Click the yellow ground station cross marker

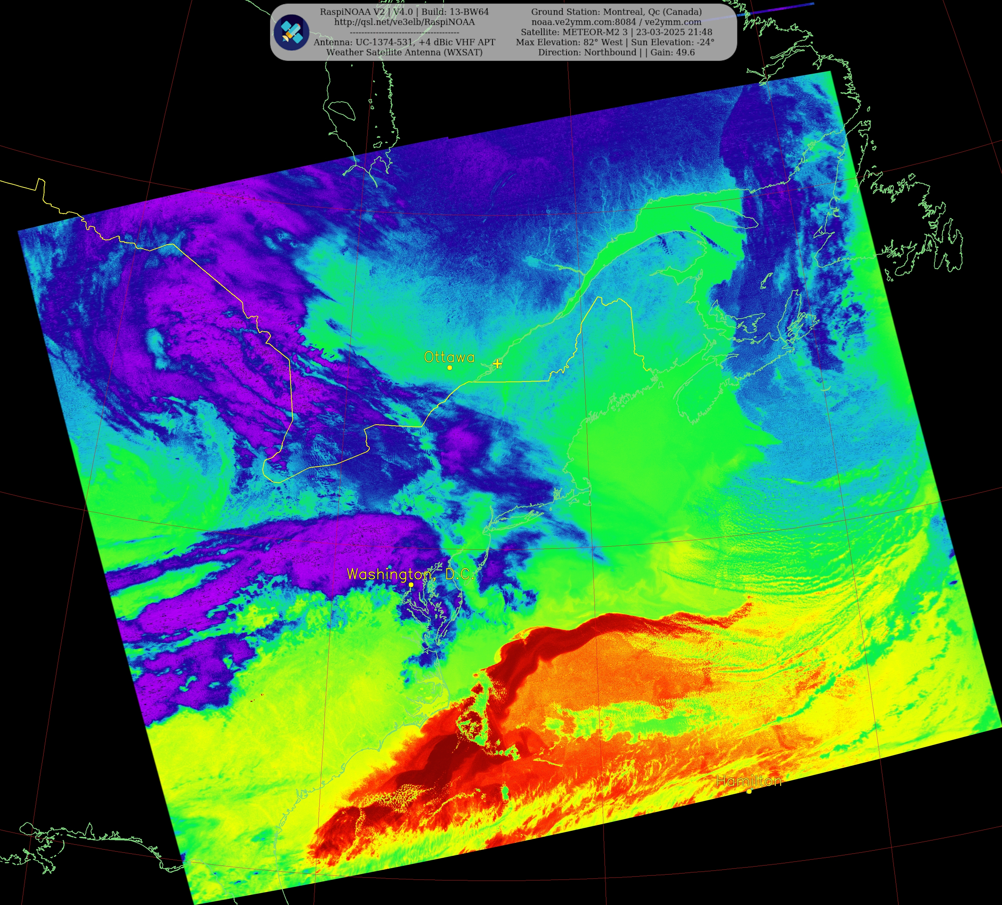(x=497, y=364)
